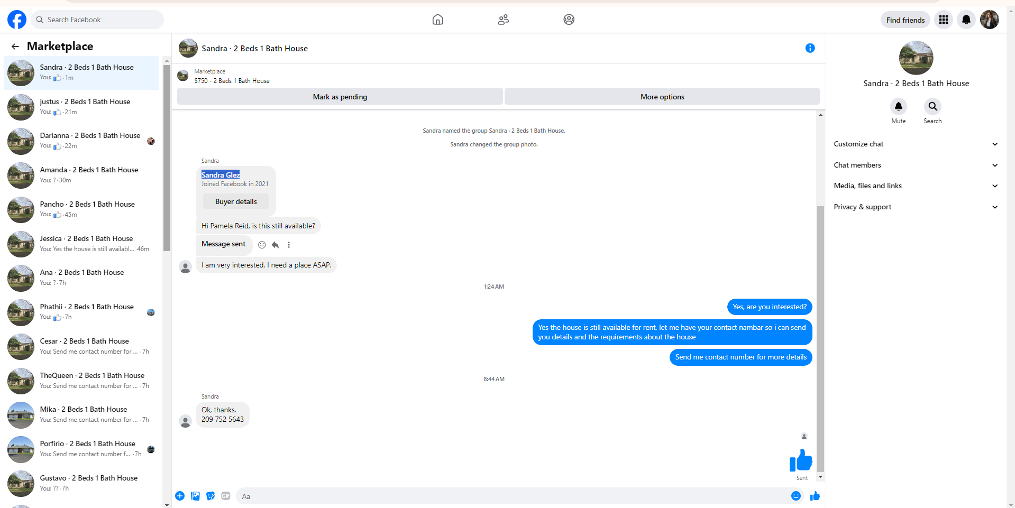1015x508 pixels.
Task: Choose a sticker in composer
Action: click(211, 496)
